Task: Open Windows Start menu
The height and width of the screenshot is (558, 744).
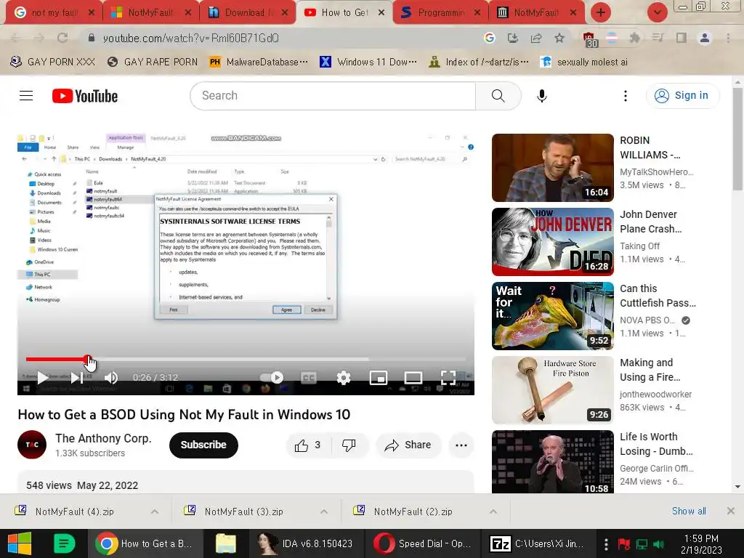Action: 19,543
